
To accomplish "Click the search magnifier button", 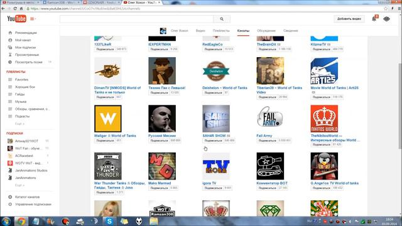I will pyautogui.click(x=222, y=19).
